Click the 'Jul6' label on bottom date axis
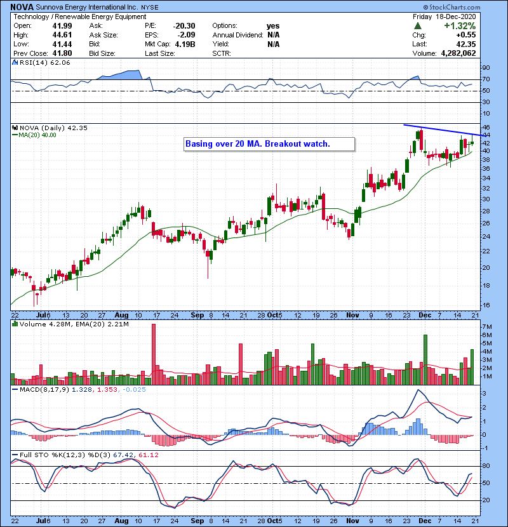508x527 pixels. tap(43, 521)
